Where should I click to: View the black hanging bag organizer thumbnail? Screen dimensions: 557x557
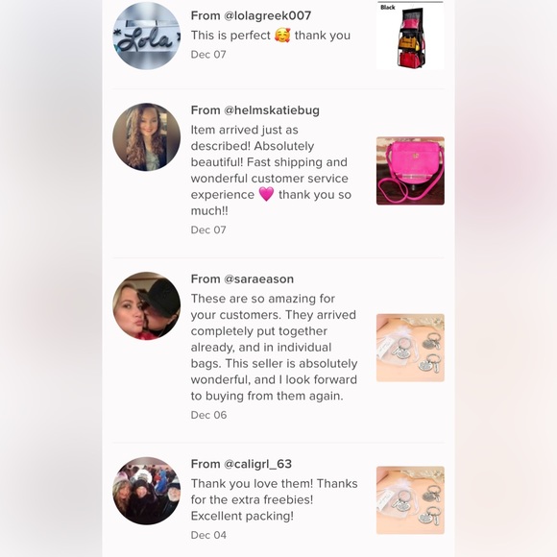click(x=410, y=36)
